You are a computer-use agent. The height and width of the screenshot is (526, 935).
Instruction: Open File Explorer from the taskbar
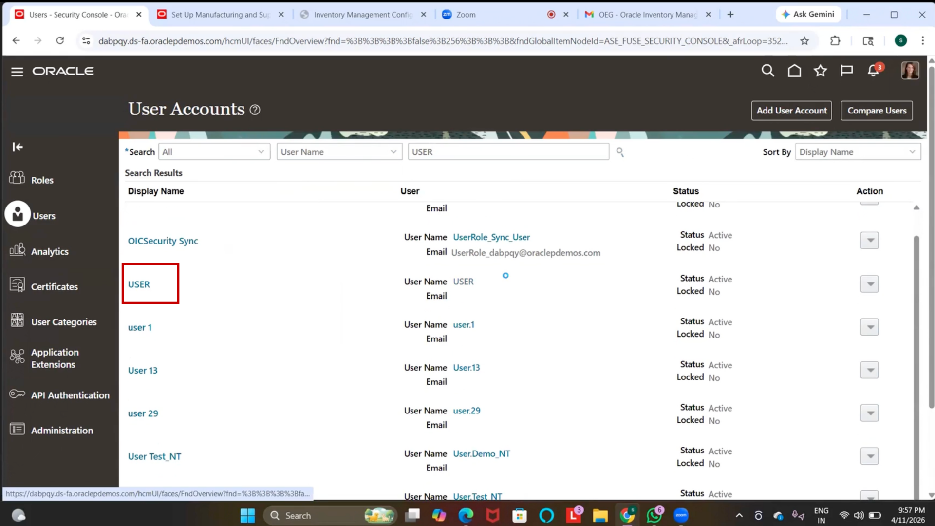coord(600,515)
